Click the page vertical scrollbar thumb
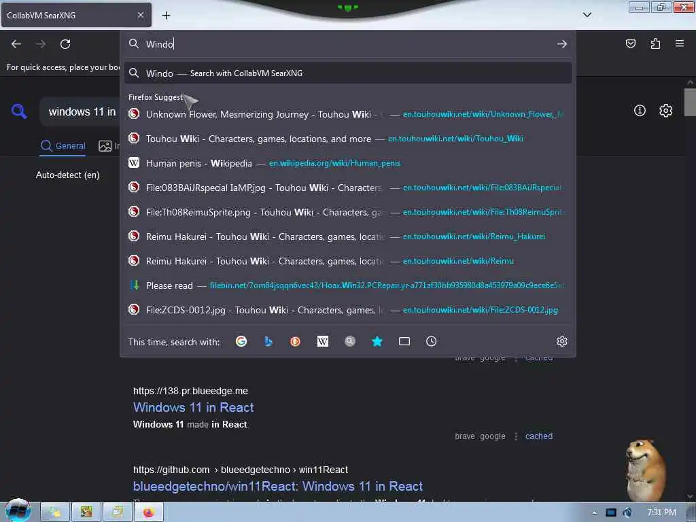 click(690, 102)
